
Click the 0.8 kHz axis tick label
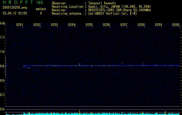pyautogui.click(x=2, y=80)
